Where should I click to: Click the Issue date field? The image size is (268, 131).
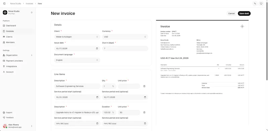pos(77,49)
